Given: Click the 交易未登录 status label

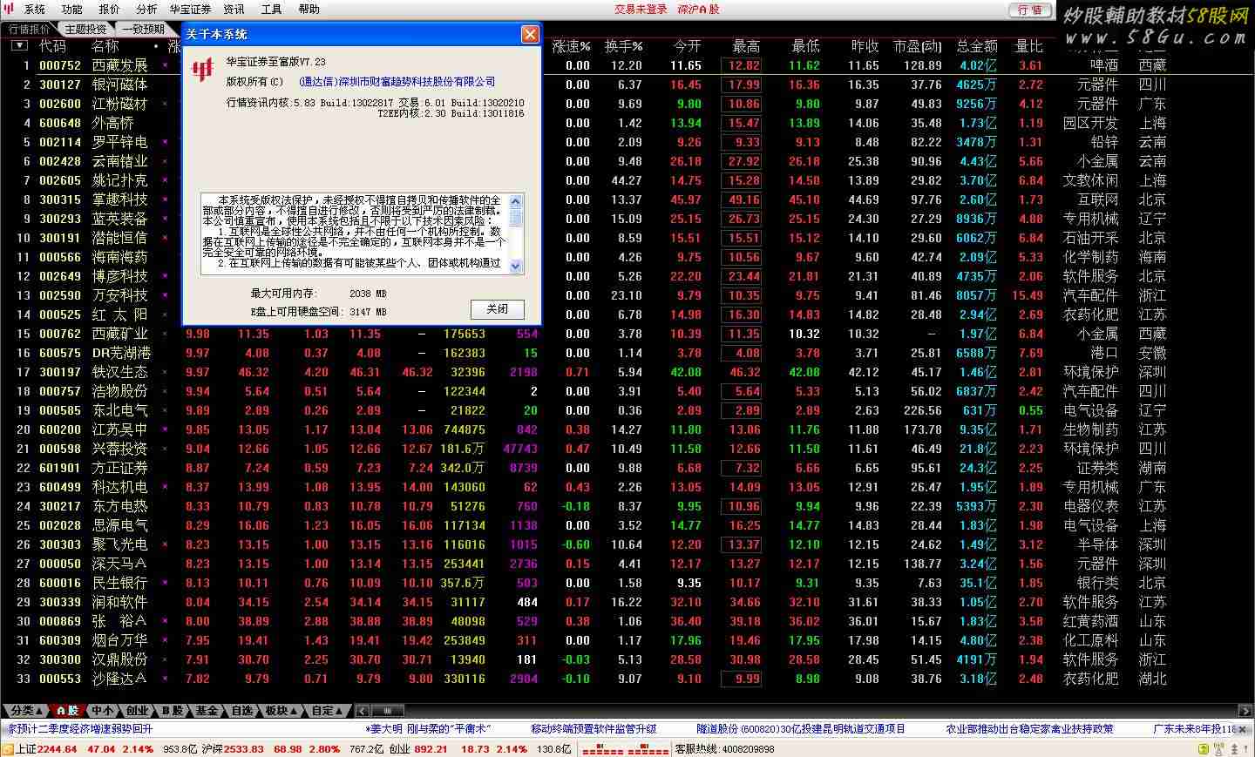Looking at the screenshot, I should tap(641, 9).
